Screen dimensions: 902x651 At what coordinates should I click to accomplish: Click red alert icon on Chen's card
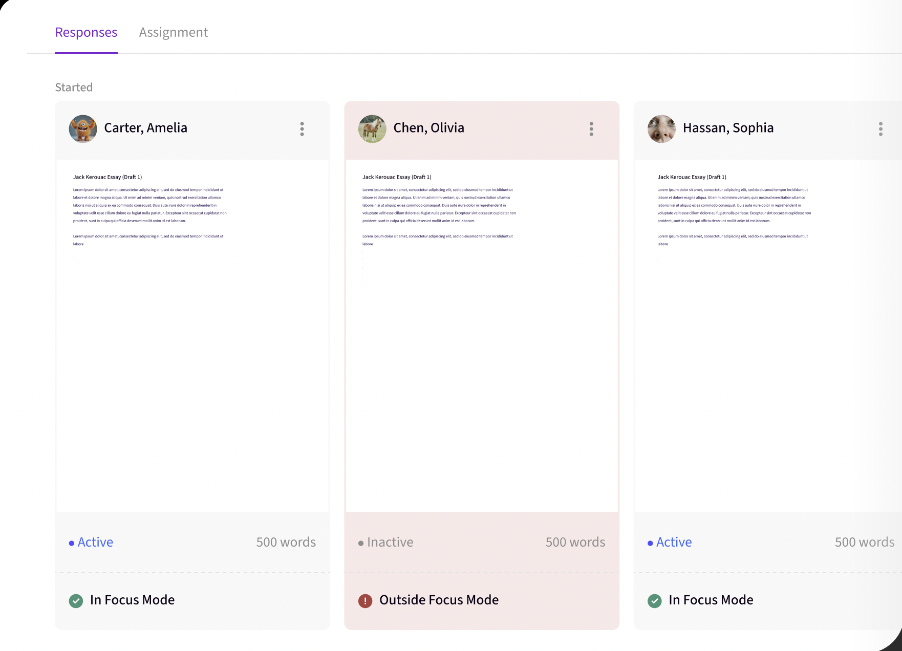coord(365,601)
